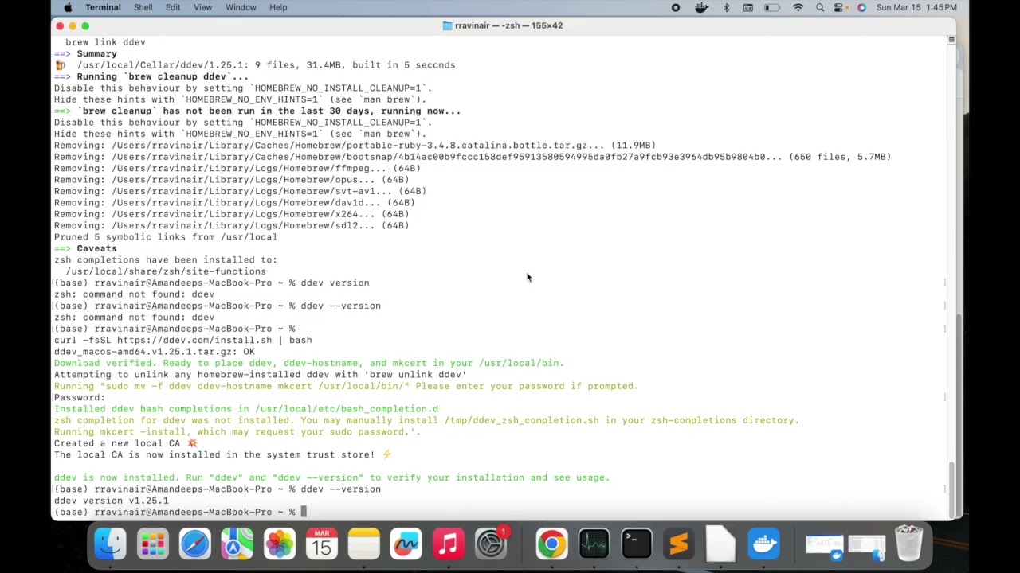Click the 'Removing: ...portable-ruby-3.4.8.catalina.bottle.tar.gz' line

355,146
